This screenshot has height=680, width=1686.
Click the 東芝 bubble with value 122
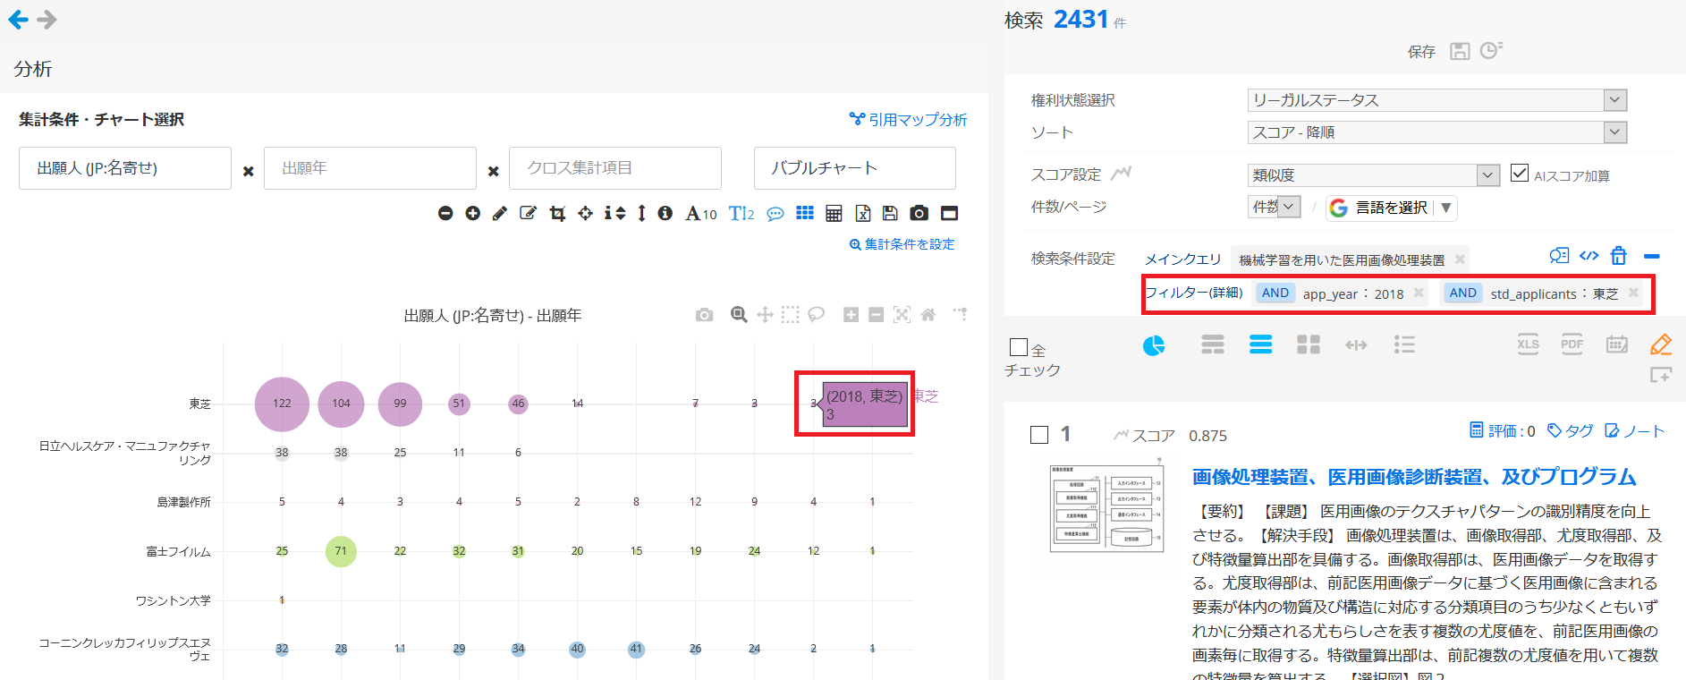pos(282,404)
